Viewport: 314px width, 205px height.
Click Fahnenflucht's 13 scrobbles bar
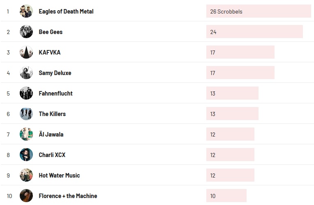pyautogui.click(x=232, y=93)
